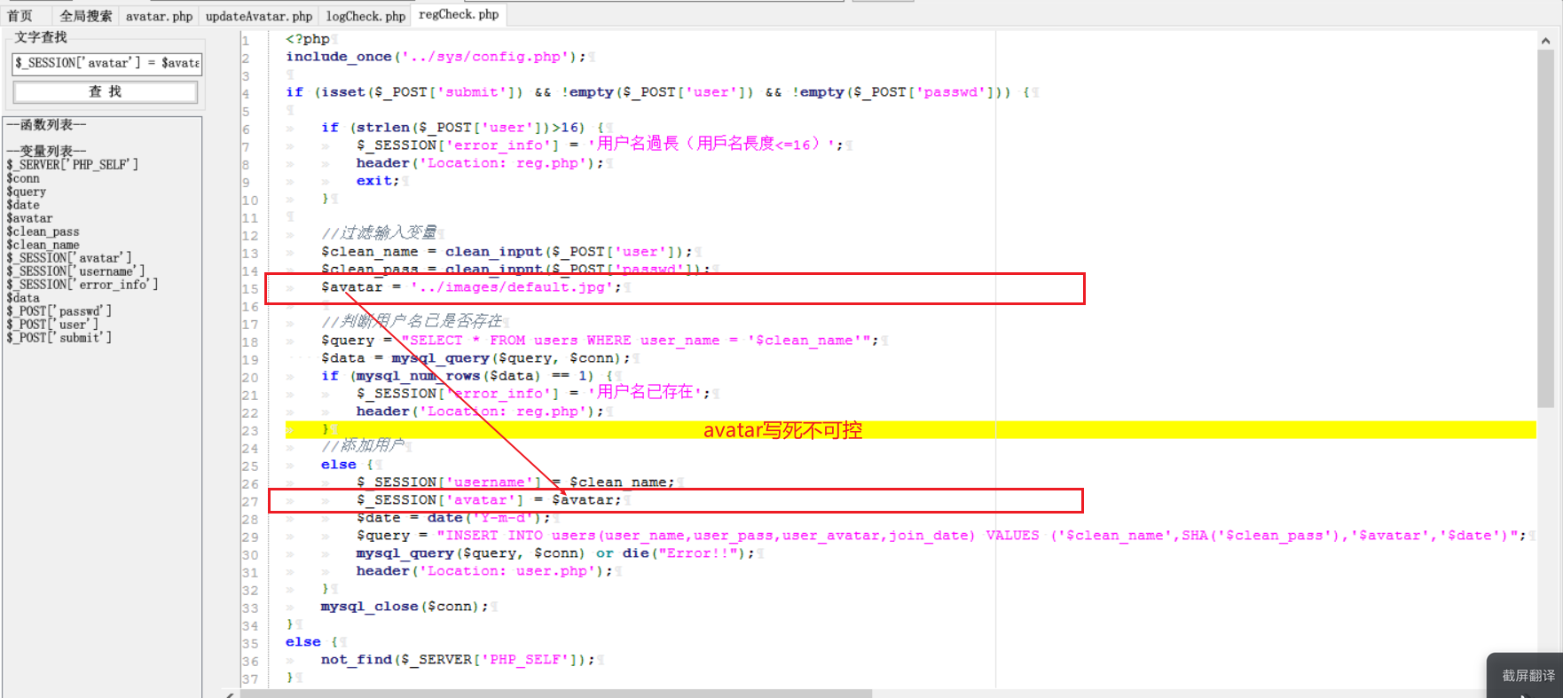The width and height of the screenshot is (1563, 698).
Task: Open the updateAvatar.php tab
Action: coord(259,16)
